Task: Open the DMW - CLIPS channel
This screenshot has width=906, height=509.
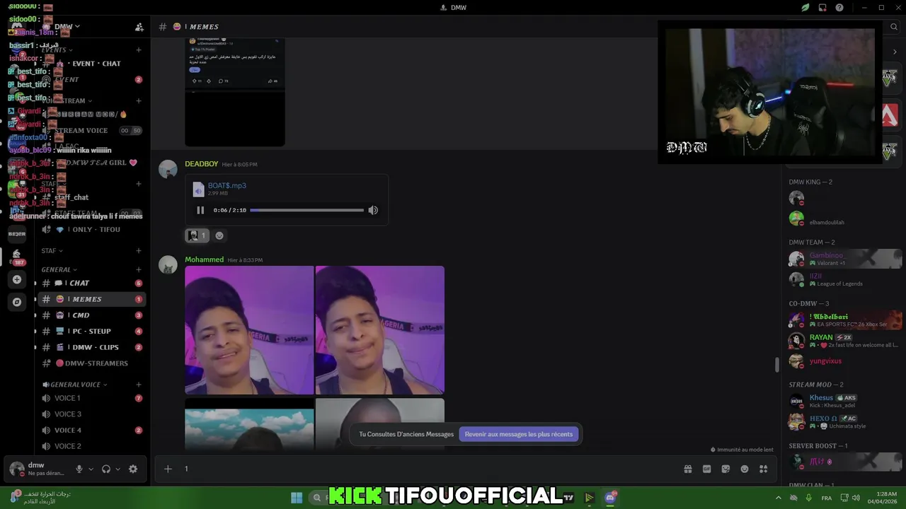Action: click(91, 347)
